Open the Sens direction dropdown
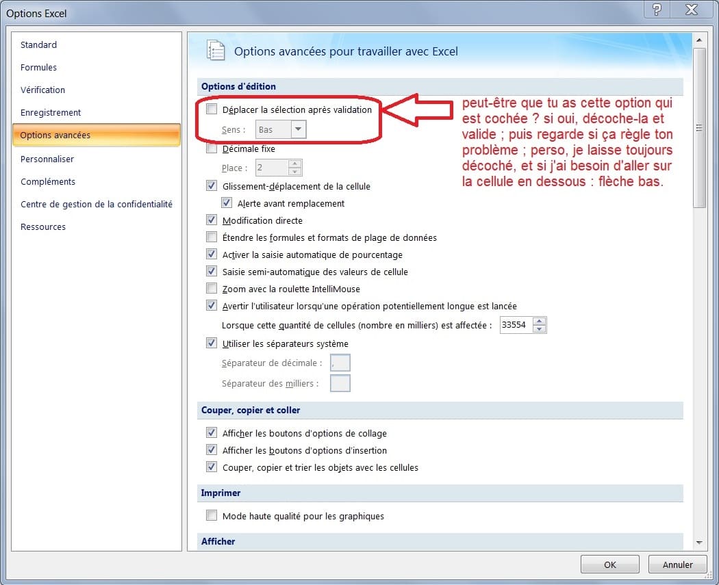The width and height of the screenshot is (719, 585). pos(298,129)
